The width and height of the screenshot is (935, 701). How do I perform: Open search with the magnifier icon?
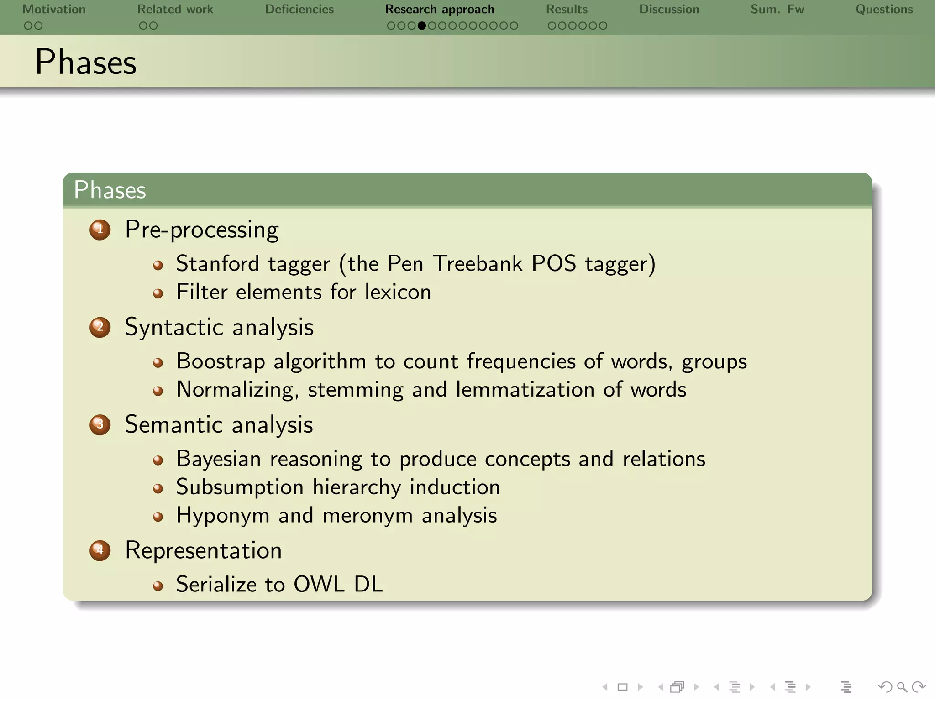tap(902, 687)
